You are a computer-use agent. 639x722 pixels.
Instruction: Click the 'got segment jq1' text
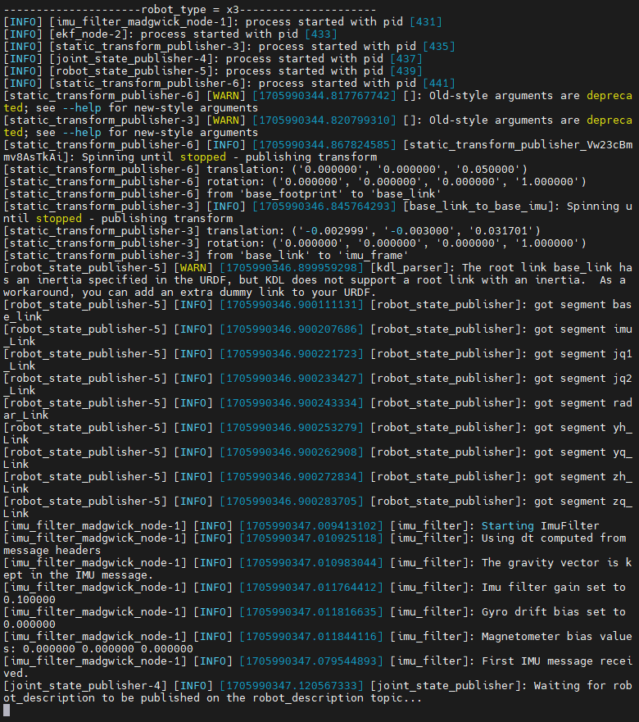[582, 354]
